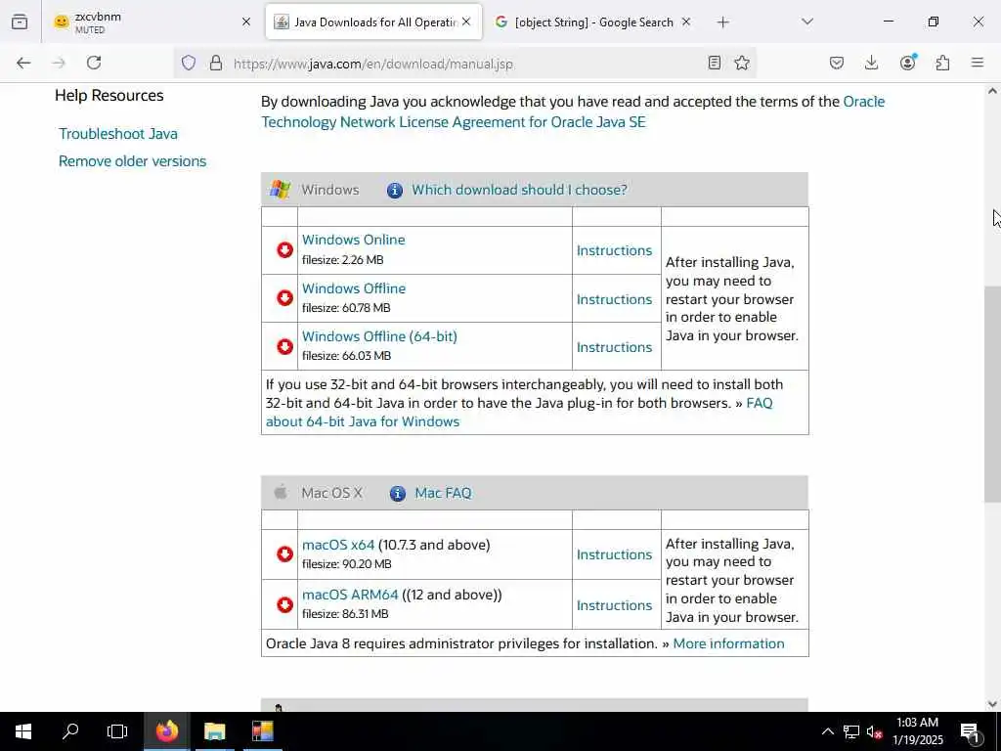Download the macOS ARM64 link
The height and width of the screenshot is (751, 1001).
click(x=350, y=595)
